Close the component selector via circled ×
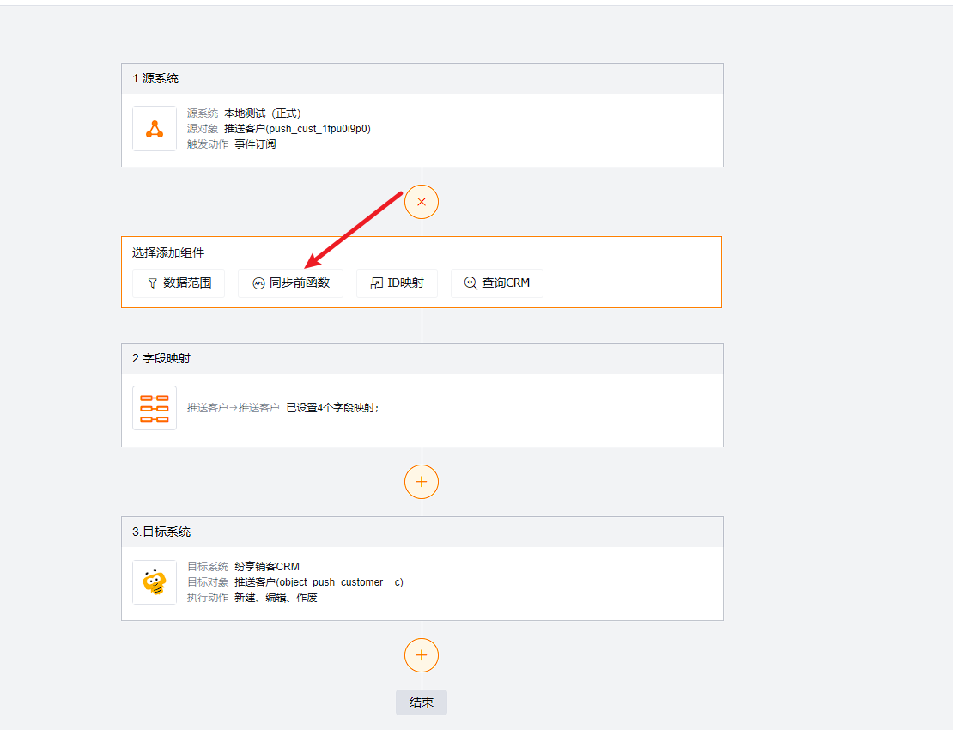The image size is (953, 730). point(421,202)
